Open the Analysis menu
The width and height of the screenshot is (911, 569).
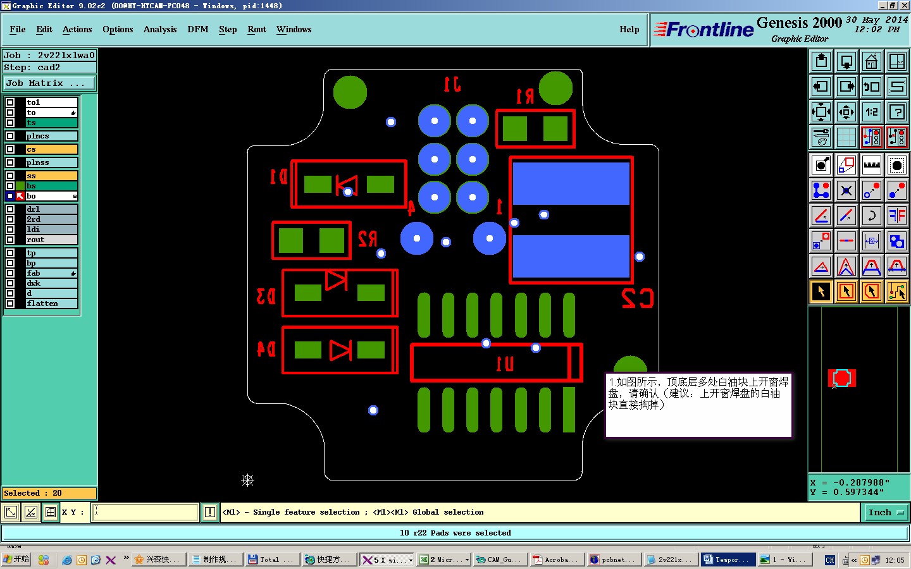pyautogui.click(x=160, y=30)
